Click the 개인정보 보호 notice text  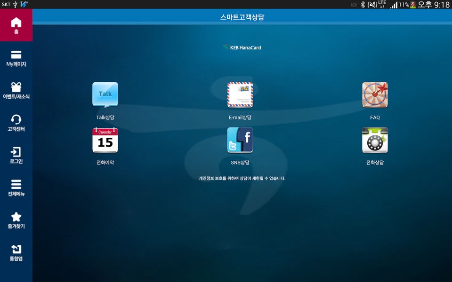(242, 179)
